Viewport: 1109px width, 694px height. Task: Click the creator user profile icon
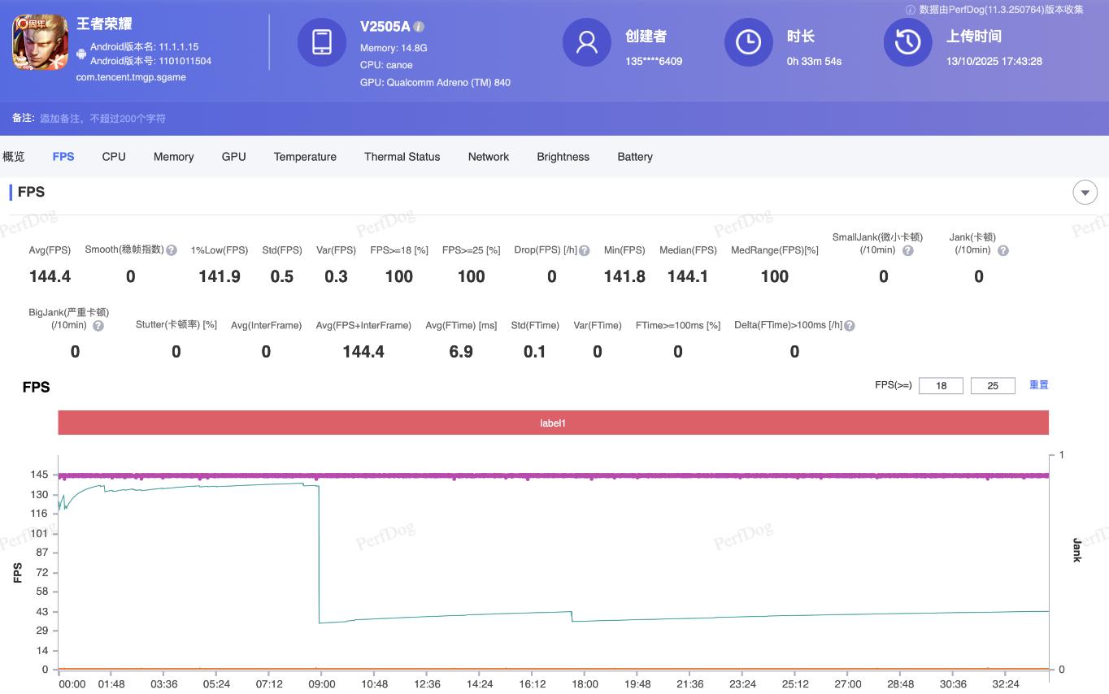pyautogui.click(x=586, y=42)
